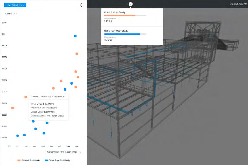Select the Solution 4 orange point beside tooltip
The height and width of the screenshot is (165, 248).
point(26,97)
